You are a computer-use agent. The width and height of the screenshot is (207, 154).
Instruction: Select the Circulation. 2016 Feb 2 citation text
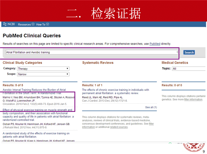click(35, 104)
